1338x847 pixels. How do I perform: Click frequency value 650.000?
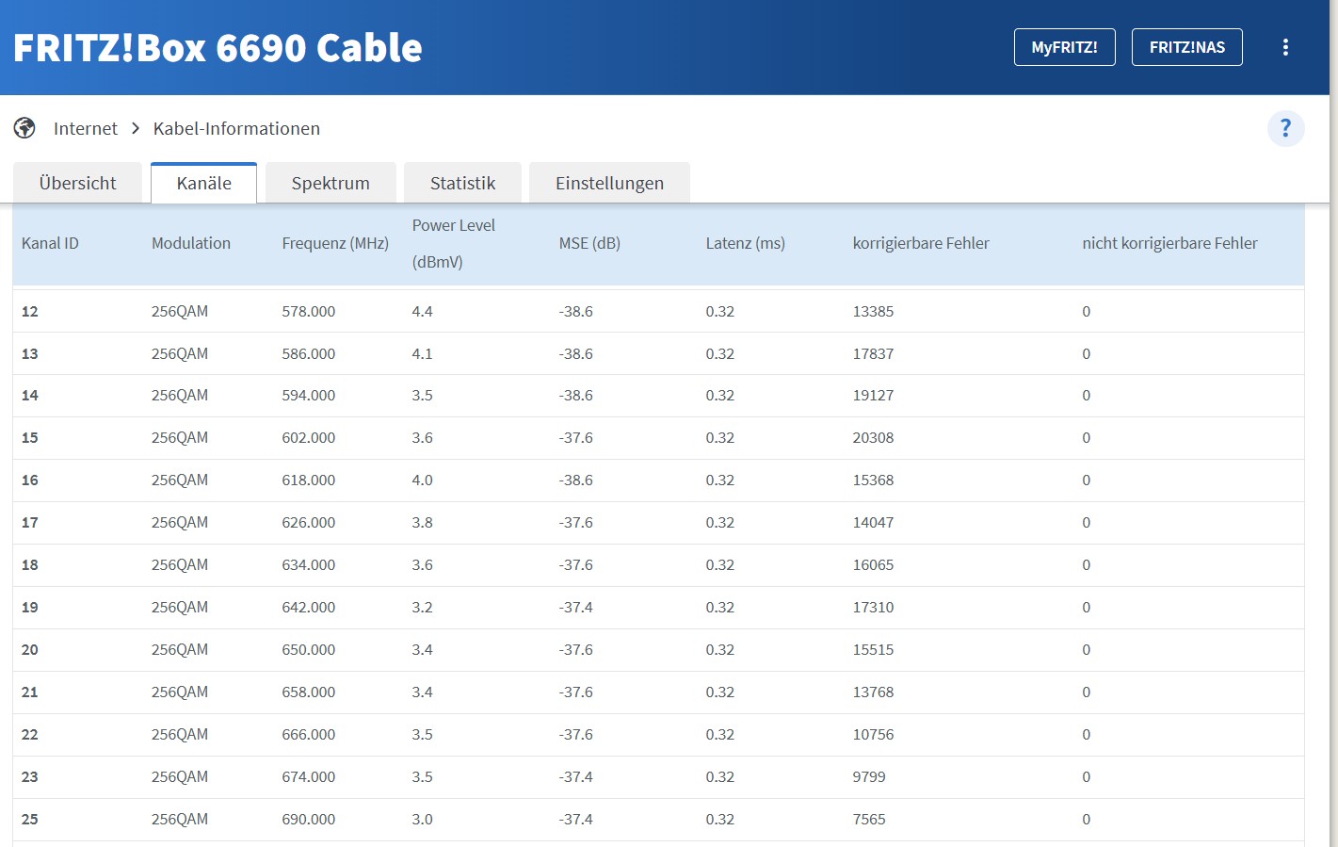click(308, 650)
